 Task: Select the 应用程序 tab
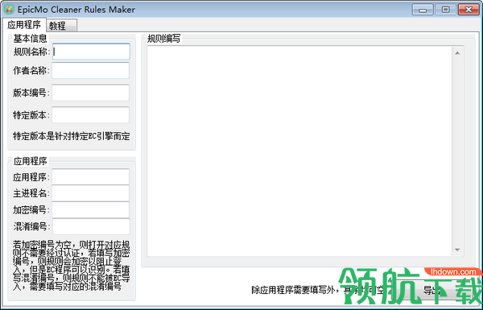[x=24, y=24]
